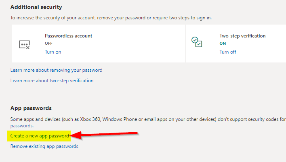Click the red arrow annotation
This screenshot has height=162, width=286.
(x=105, y=134)
